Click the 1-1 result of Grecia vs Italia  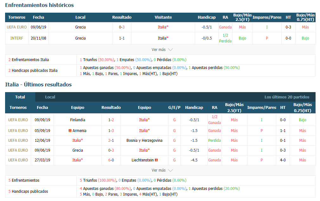tap(122, 38)
